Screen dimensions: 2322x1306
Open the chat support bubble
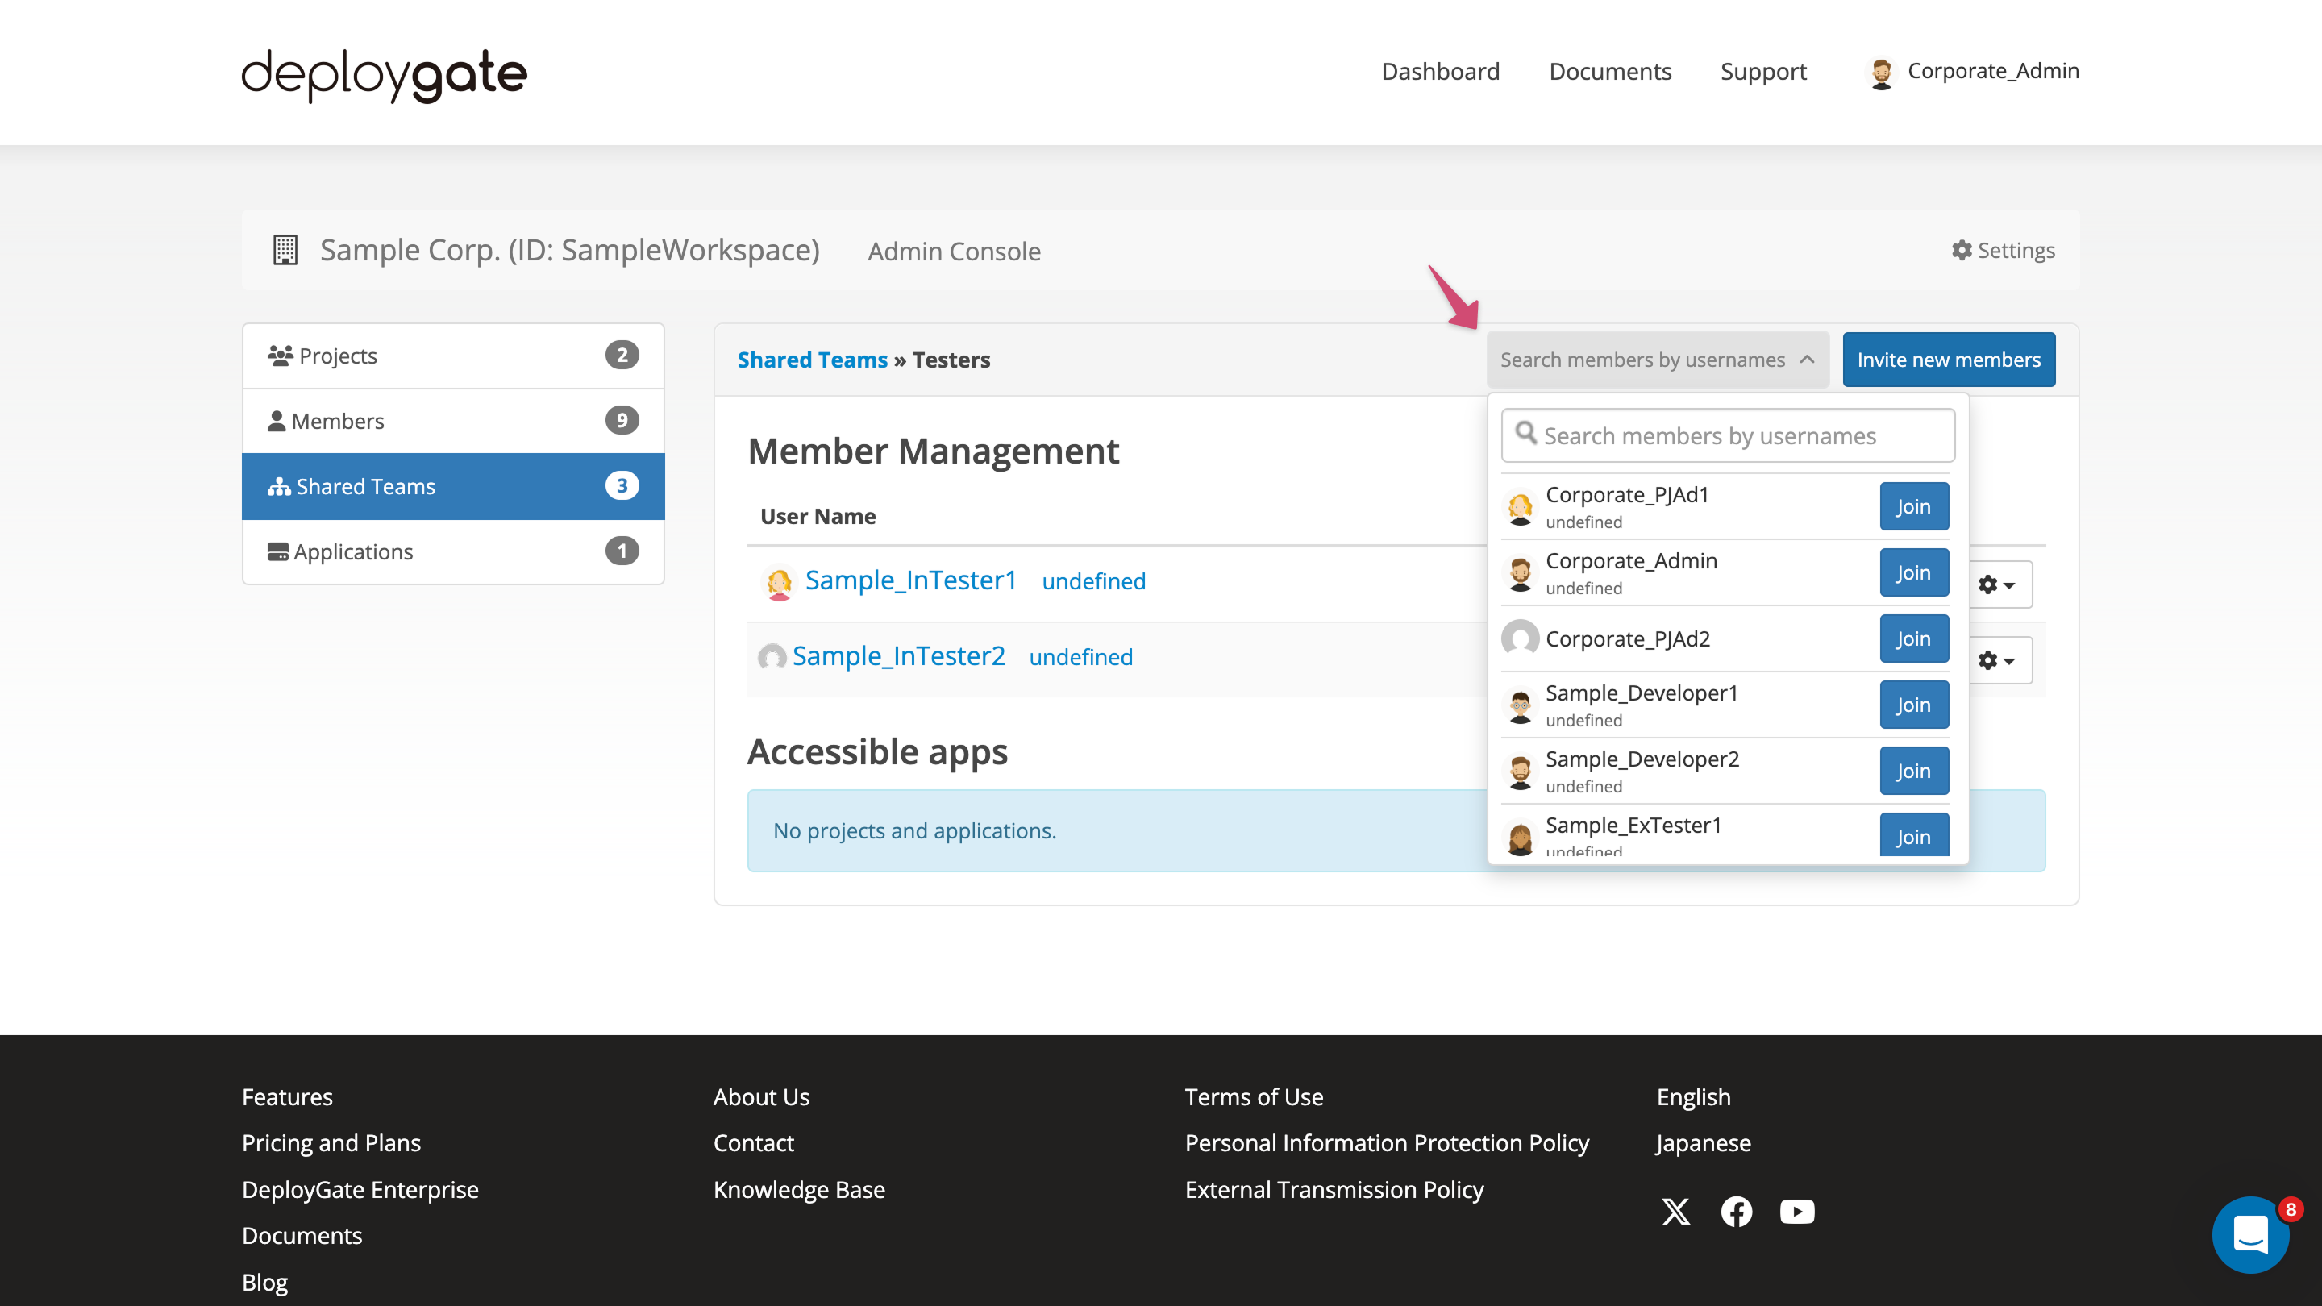2251,1235
